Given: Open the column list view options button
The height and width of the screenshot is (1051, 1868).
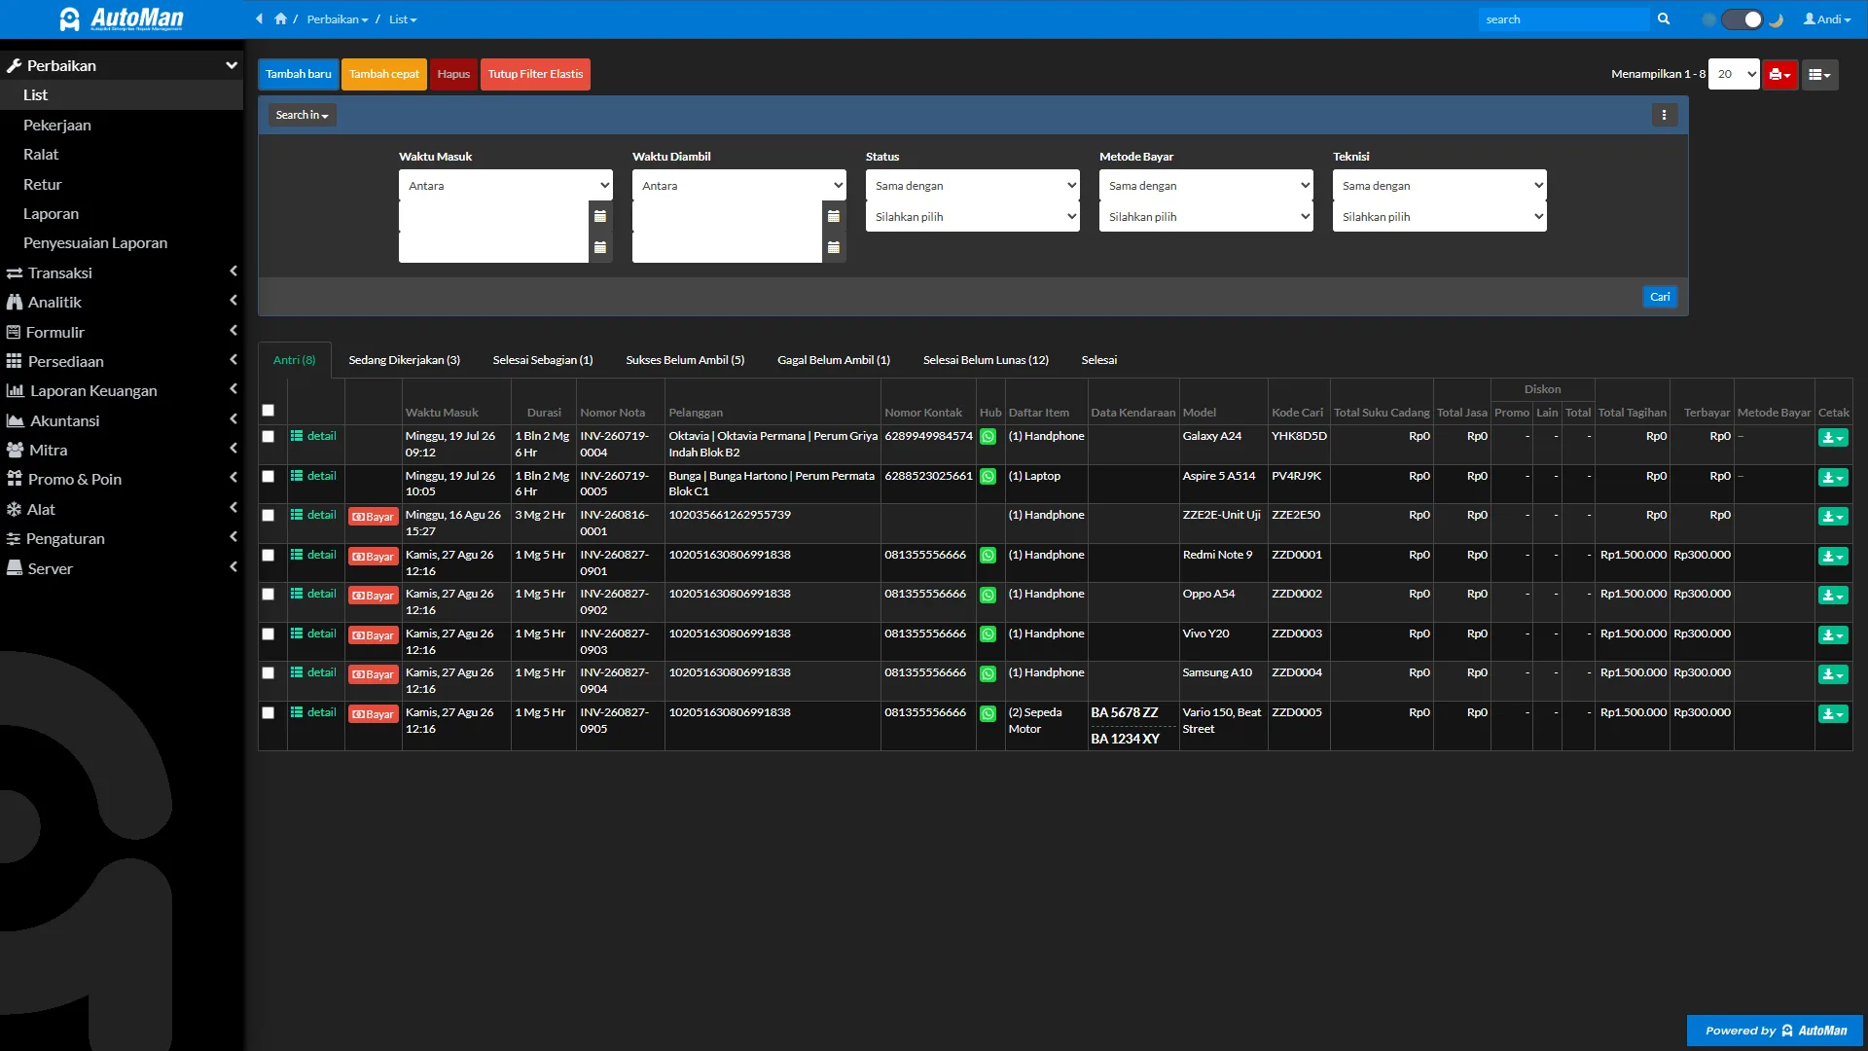Looking at the screenshot, I should tap(1819, 75).
